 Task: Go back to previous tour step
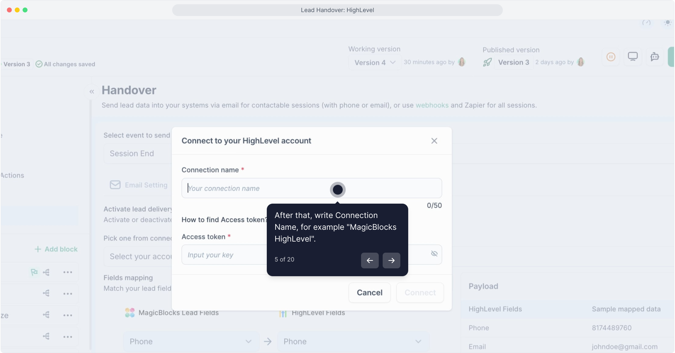pyautogui.click(x=370, y=261)
